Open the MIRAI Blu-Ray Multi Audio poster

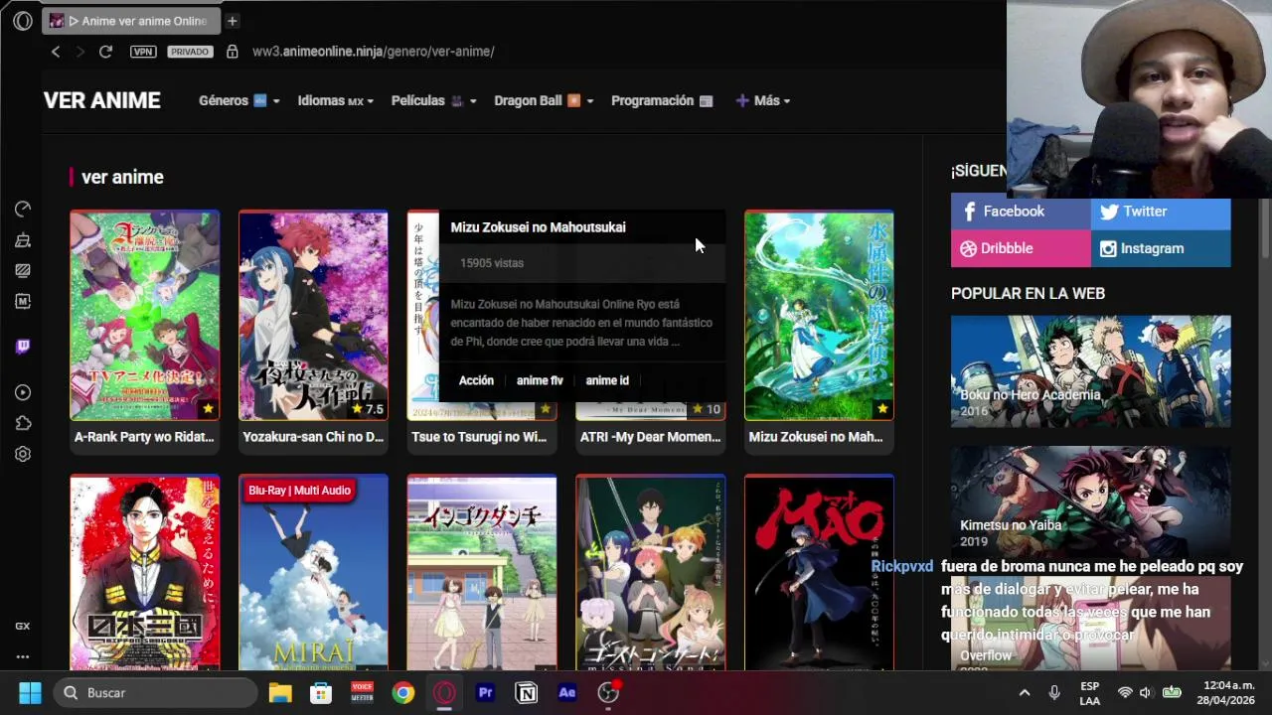tap(313, 573)
